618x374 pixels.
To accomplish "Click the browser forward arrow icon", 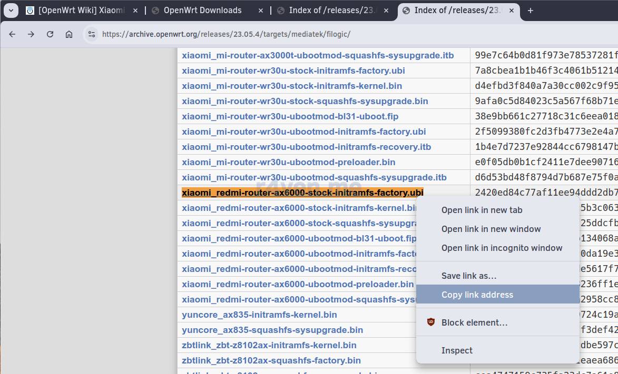I will 31,34.
